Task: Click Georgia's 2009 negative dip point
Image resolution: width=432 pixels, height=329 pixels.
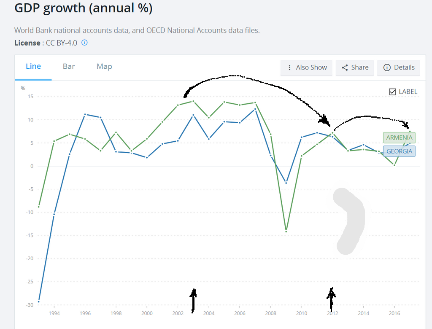Action: coord(286,183)
